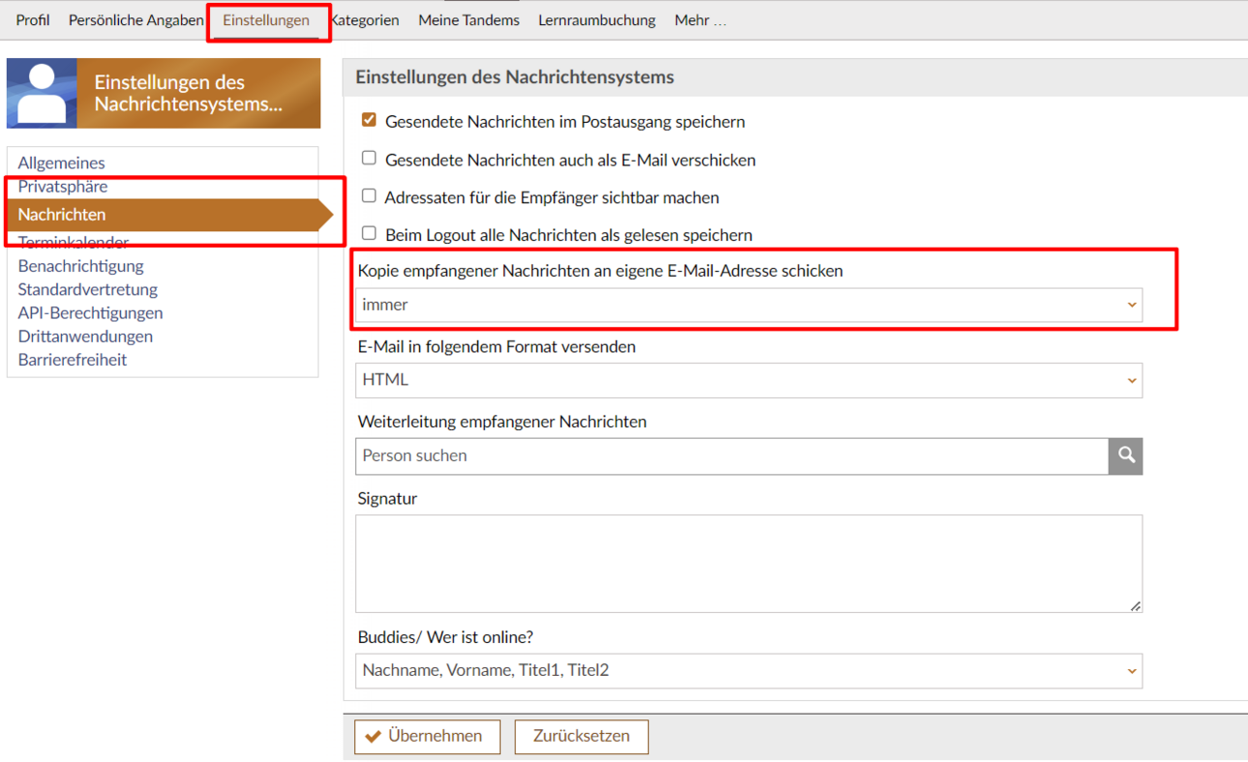Image resolution: width=1248 pixels, height=762 pixels.
Task: Select the Einstellungen tab
Action: coord(266,19)
